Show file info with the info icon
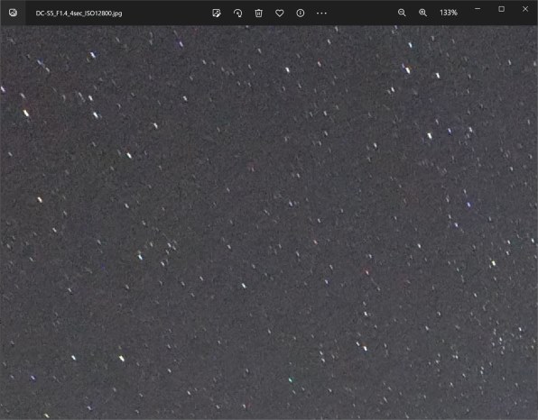The height and width of the screenshot is (420, 538). [x=301, y=13]
